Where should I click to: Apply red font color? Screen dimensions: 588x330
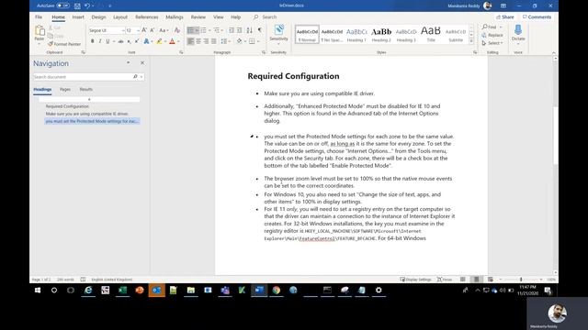pyautogui.click(x=172, y=41)
